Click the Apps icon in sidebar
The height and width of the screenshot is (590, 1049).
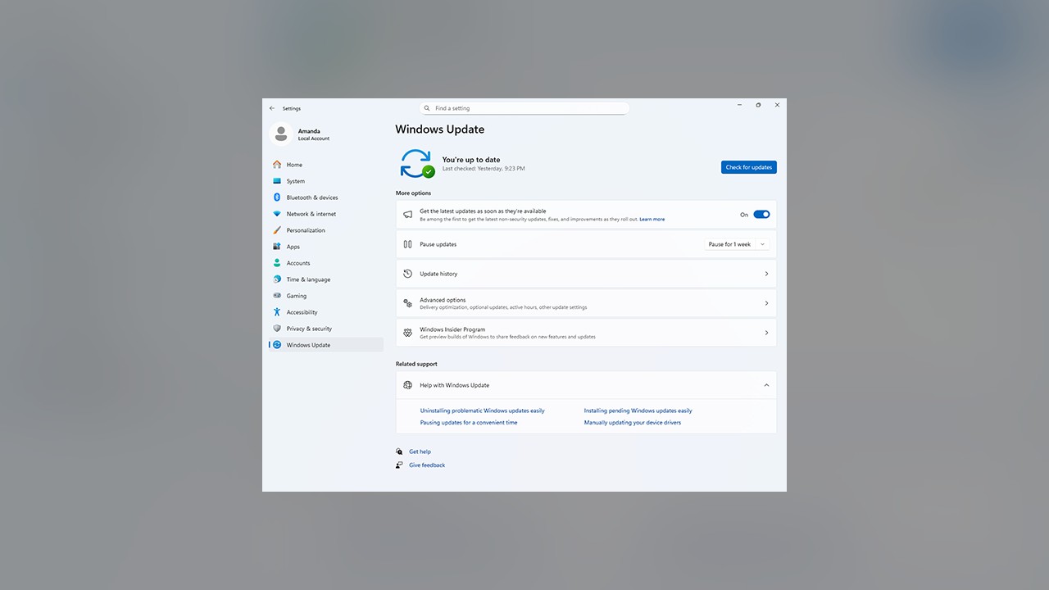(x=277, y=247)
